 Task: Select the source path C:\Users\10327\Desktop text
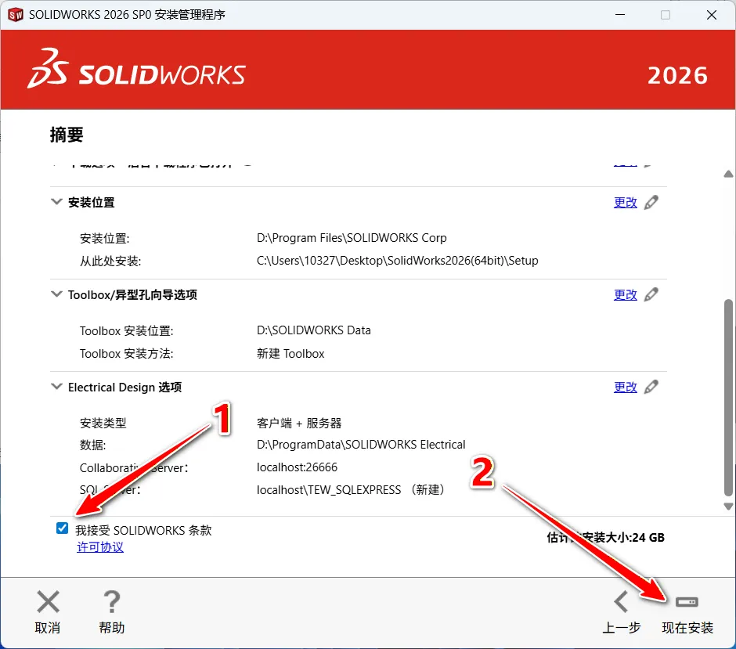click(x=397, y=261)
